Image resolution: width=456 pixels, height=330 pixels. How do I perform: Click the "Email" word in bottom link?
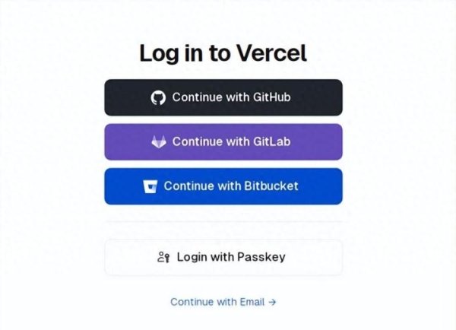tap(252, 302)
